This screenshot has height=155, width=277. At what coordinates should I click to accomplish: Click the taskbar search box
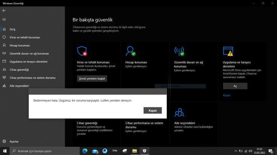click(x=45, y=151)
